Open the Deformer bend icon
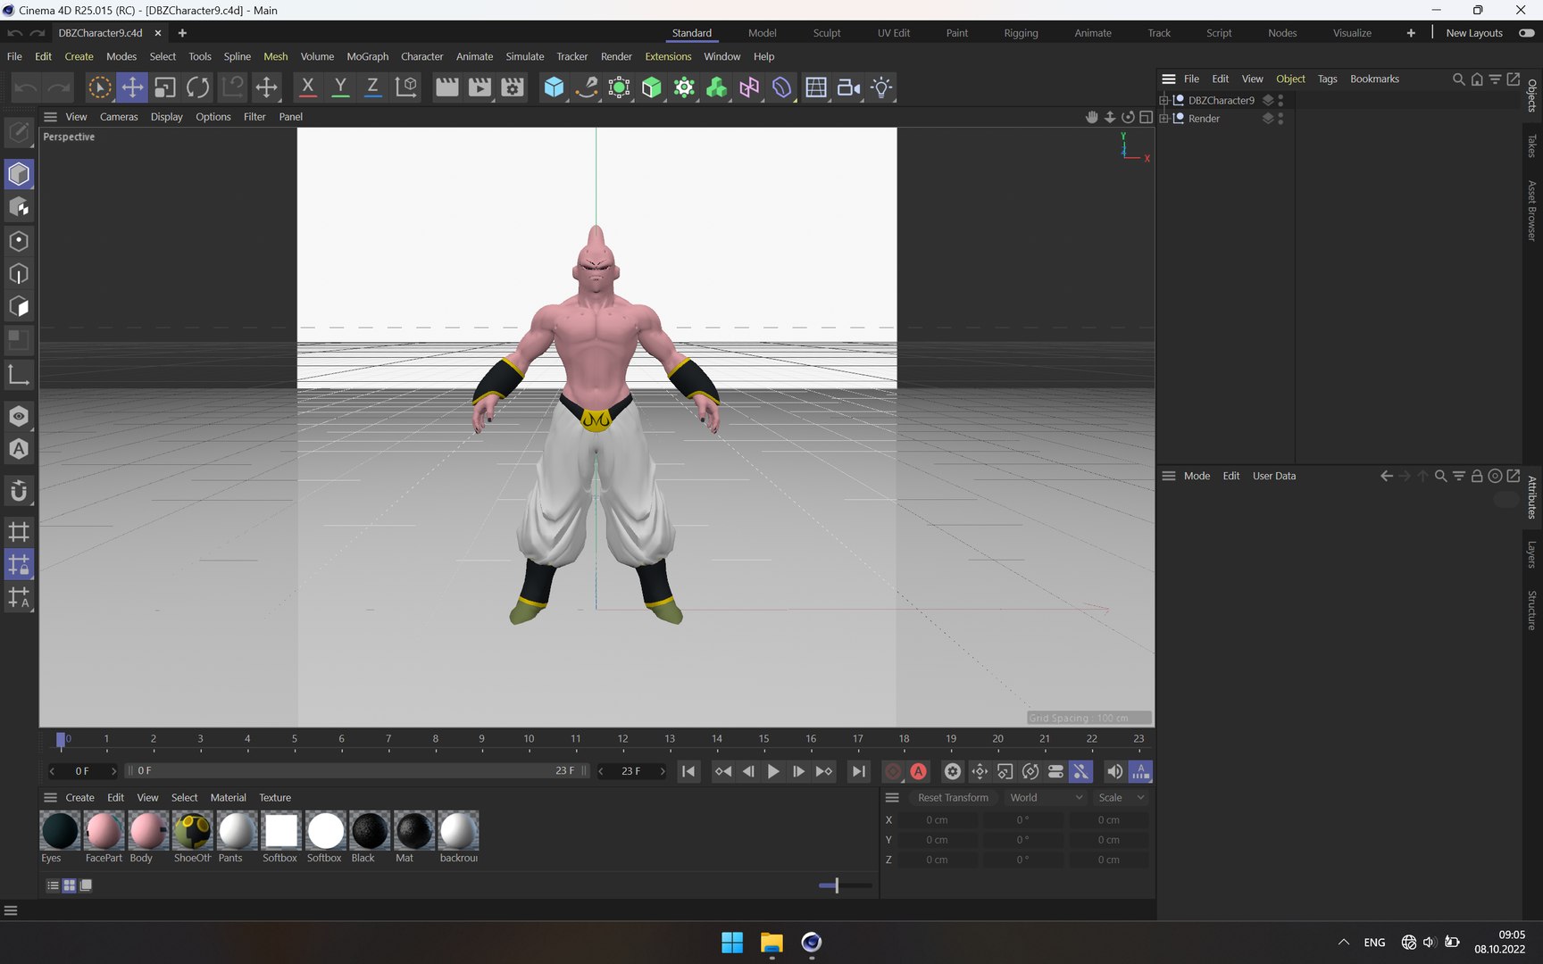 click(782, 87)
